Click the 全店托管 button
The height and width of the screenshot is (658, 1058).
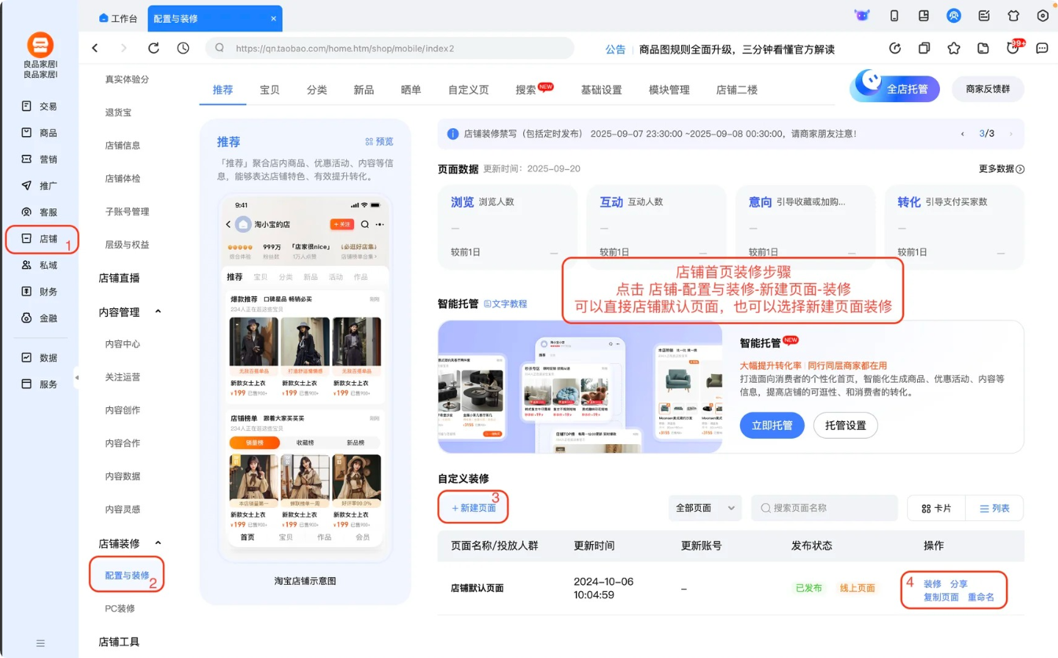click(x=895, y=88)
